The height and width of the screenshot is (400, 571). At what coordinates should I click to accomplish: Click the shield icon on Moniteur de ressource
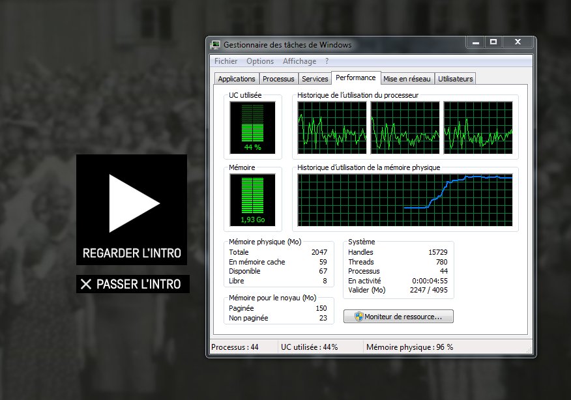pos(359,317)
